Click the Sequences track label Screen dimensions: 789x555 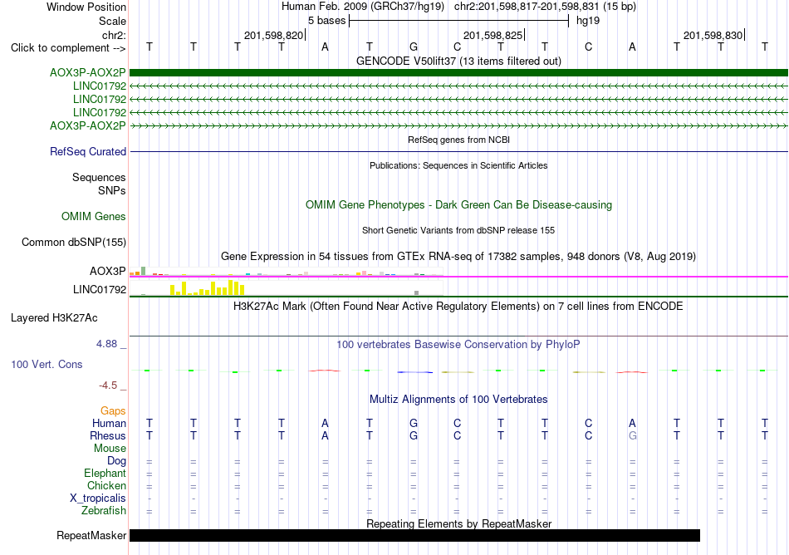click(99, 177)
